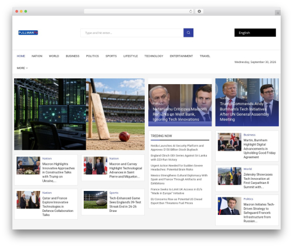The width and height of the screenshot is (293, 247).
Task: Open Zelensky Showcases Tech Innovation article
Action: coord(258,180)
